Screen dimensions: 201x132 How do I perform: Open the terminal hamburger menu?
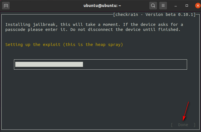pos(163,6)
